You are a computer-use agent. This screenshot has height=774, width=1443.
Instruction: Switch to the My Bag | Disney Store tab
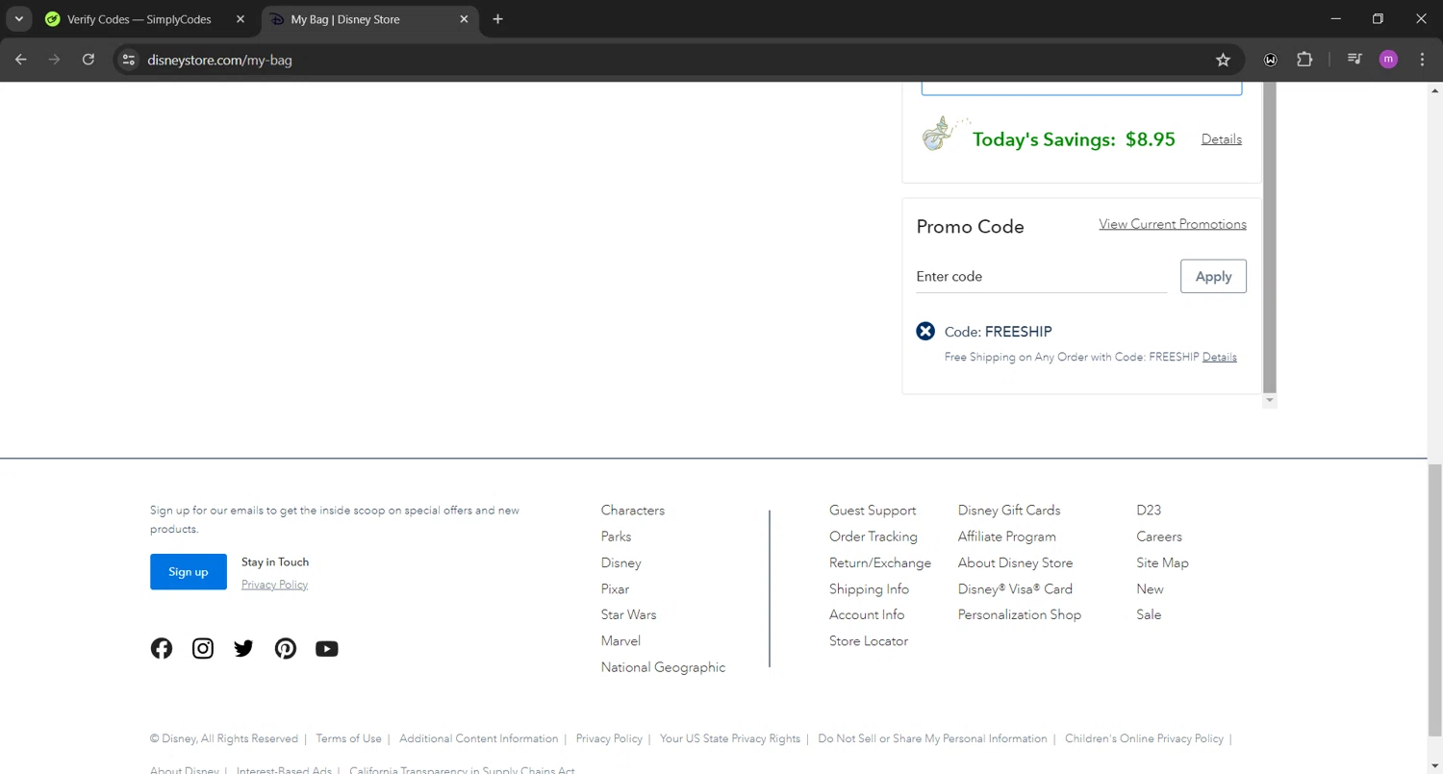[370, 19]
